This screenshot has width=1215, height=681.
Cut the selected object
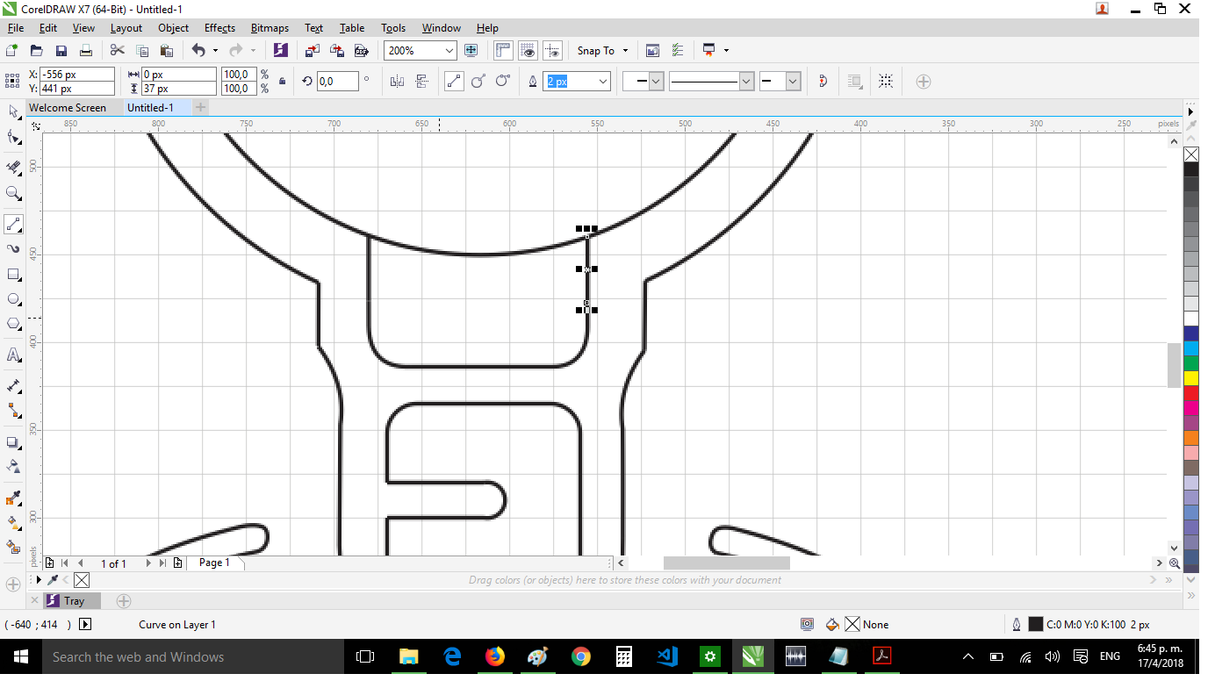click(118, 51)
